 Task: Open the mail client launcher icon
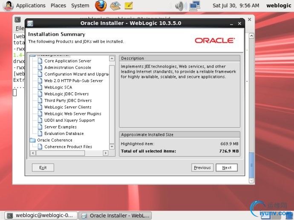115,6
